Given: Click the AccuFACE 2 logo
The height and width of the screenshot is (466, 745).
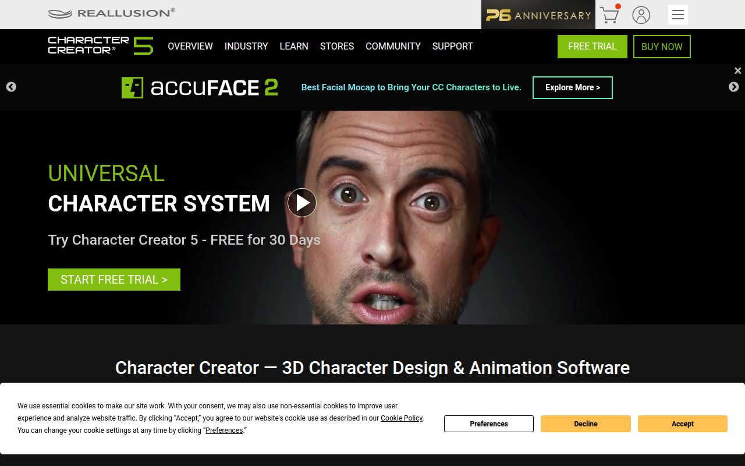Looking at the screenshot, I should (x=200, y=87).
